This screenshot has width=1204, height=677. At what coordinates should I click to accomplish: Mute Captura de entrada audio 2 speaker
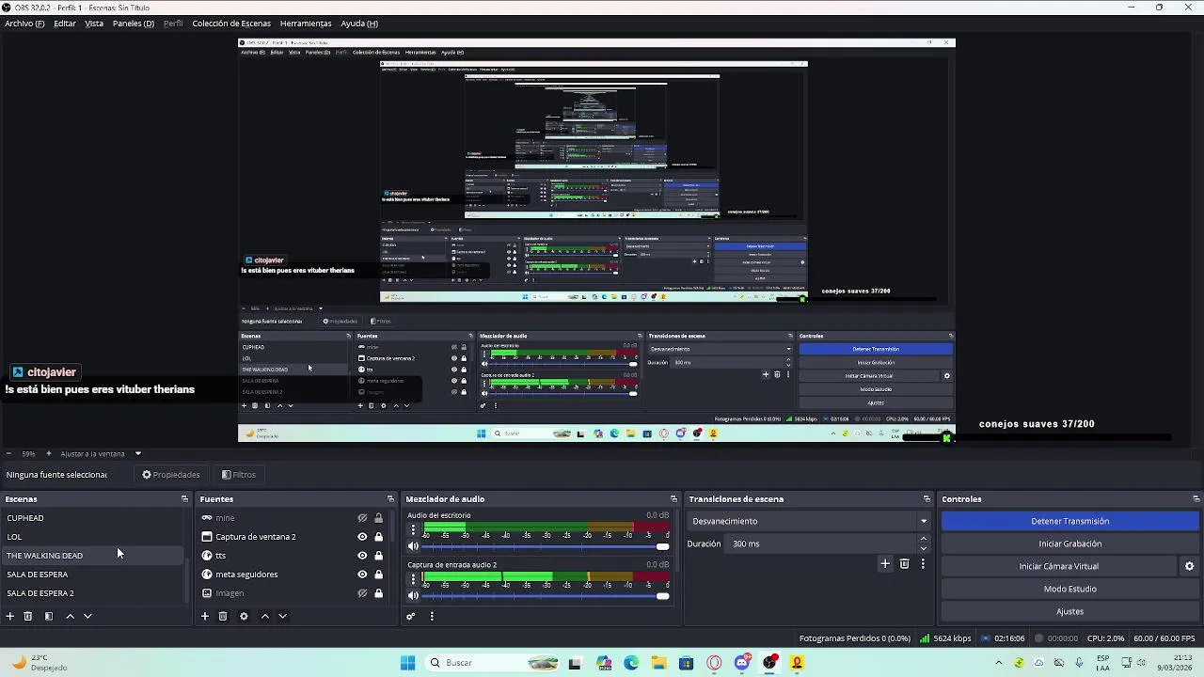tap(413, 595)
